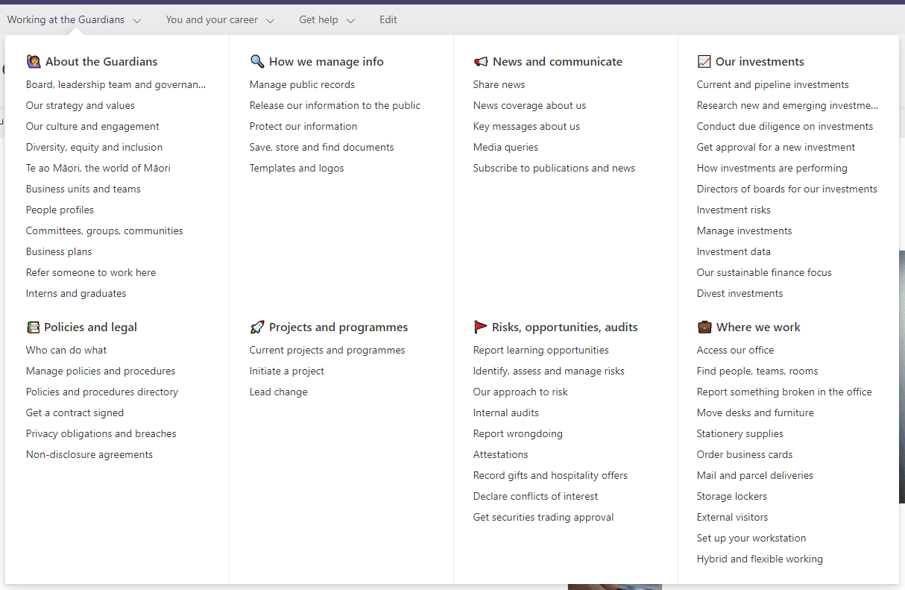Click the rocket icon by Projects and programmes

[257, 327]
